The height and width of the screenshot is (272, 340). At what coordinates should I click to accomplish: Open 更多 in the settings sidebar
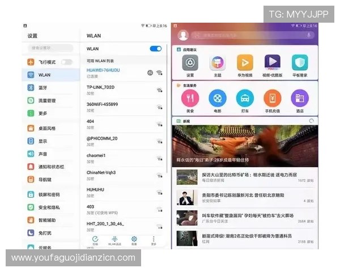(51, 113)
